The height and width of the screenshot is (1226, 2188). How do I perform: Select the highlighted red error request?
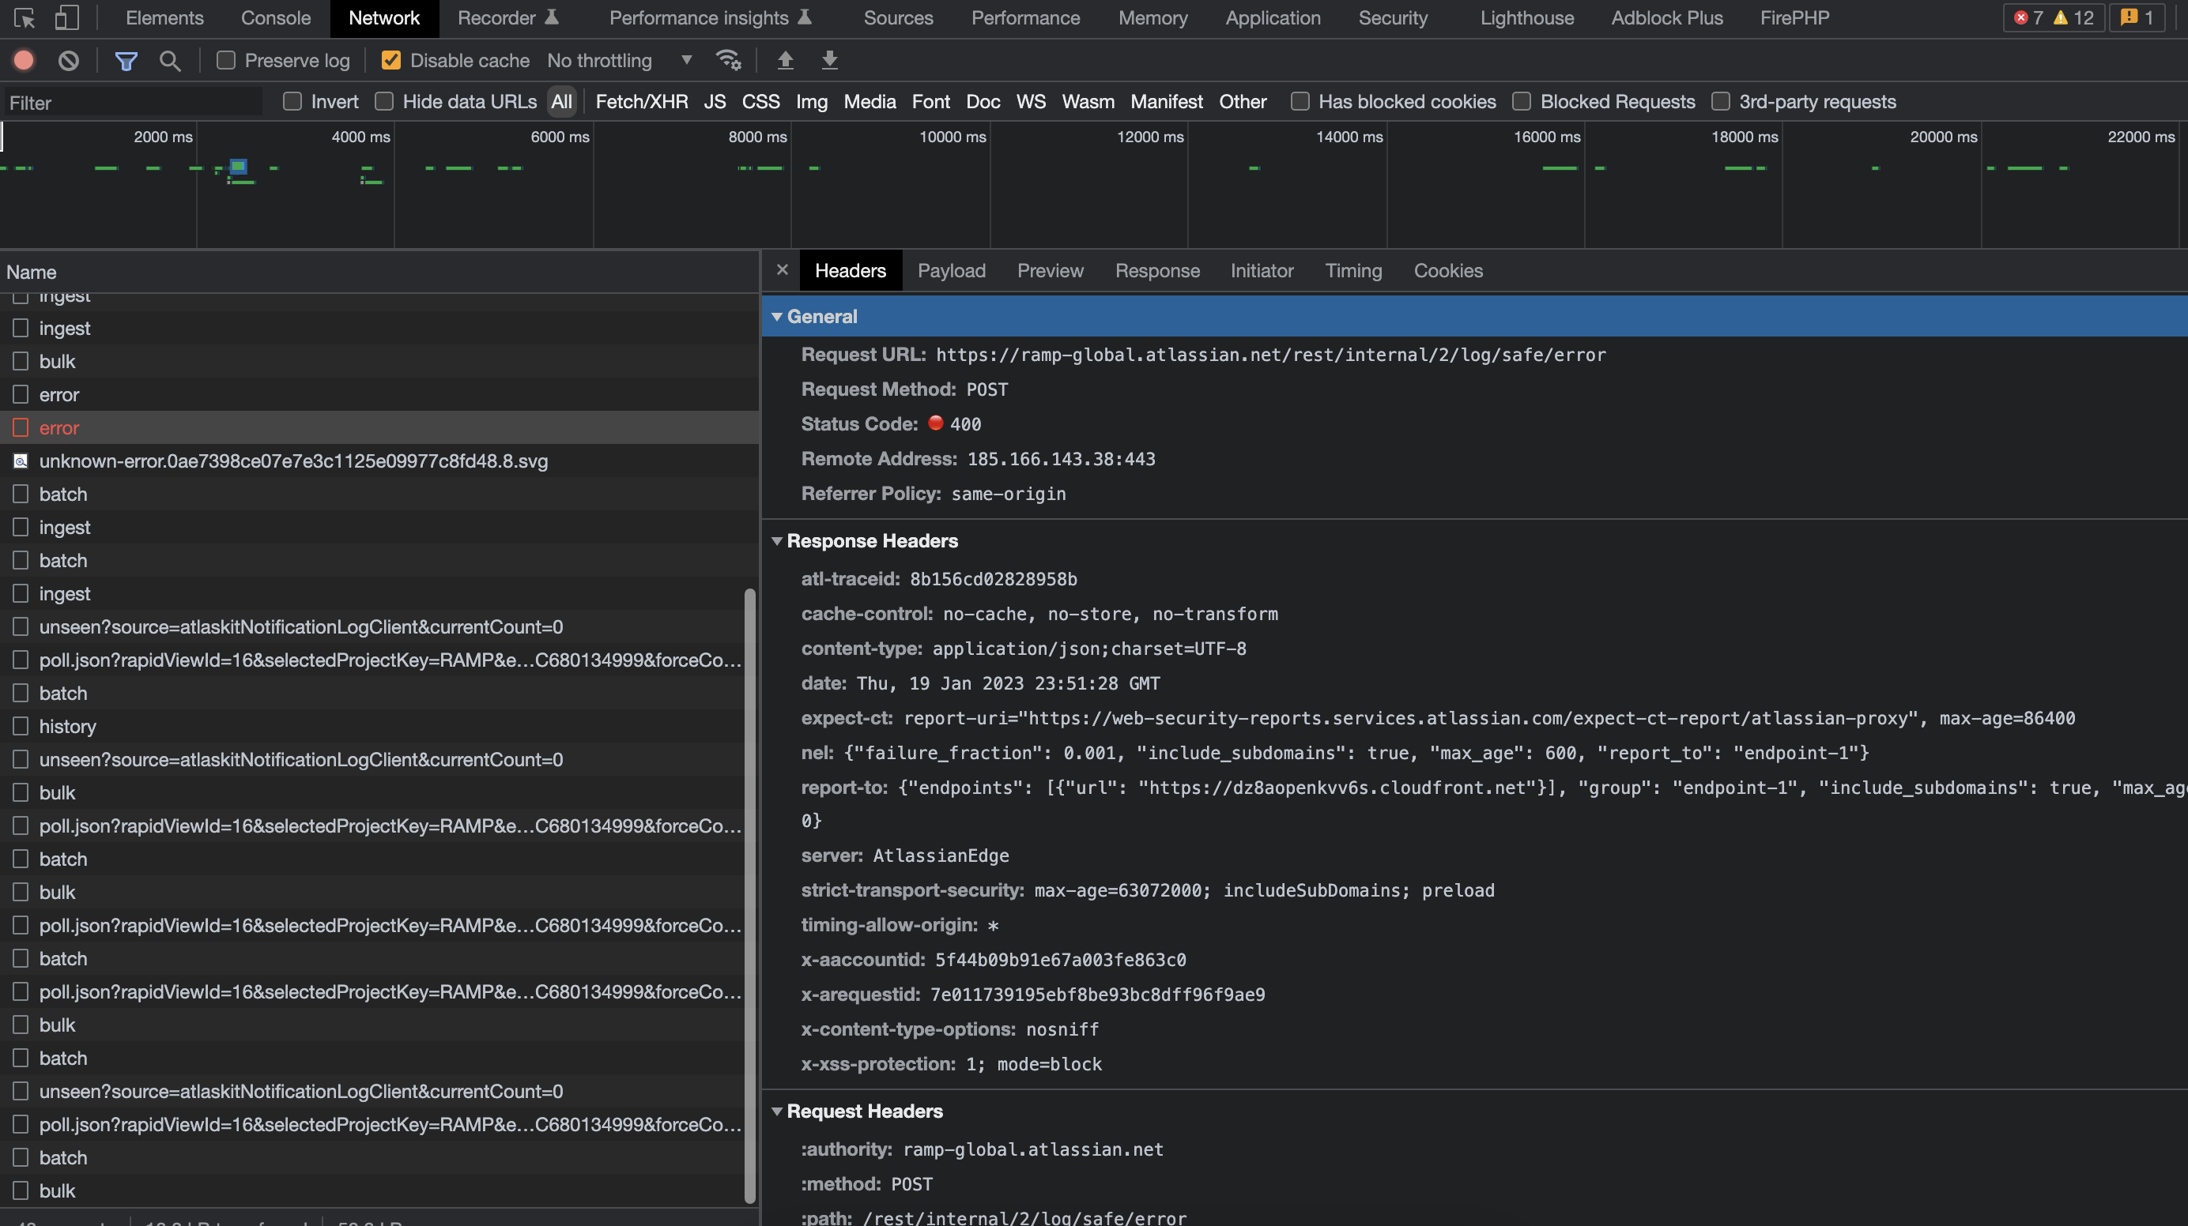[379, 428]
